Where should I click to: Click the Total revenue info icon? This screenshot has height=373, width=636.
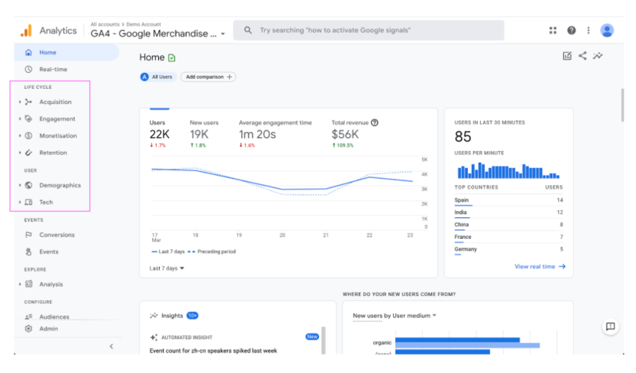point(375,122)
